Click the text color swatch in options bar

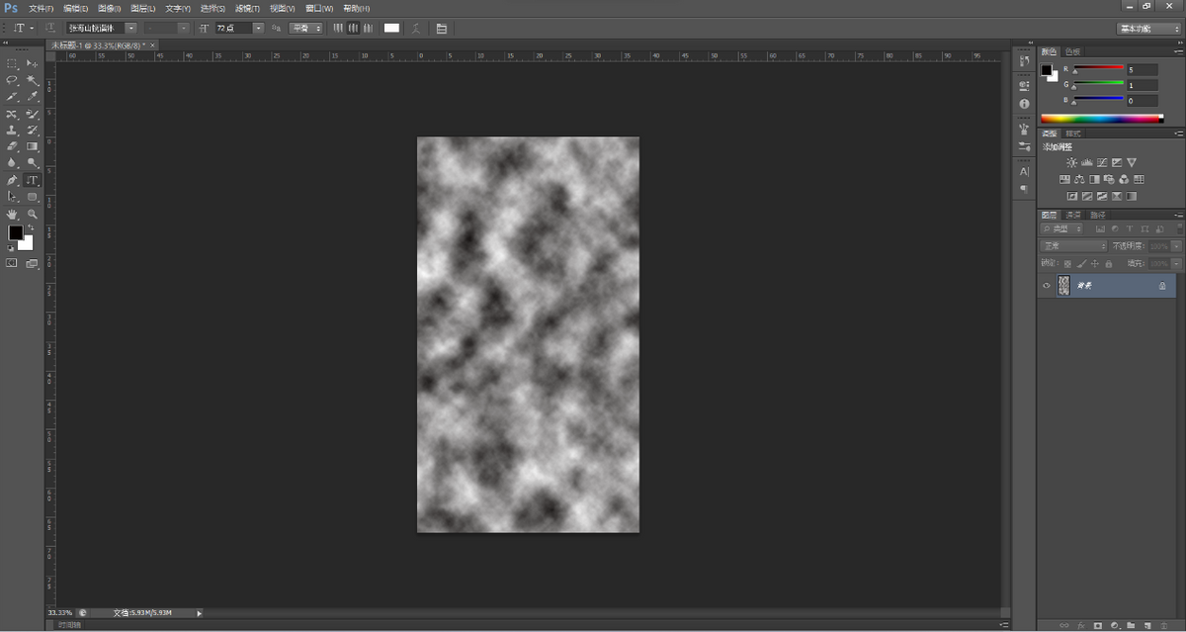click(x=391, y=29)
